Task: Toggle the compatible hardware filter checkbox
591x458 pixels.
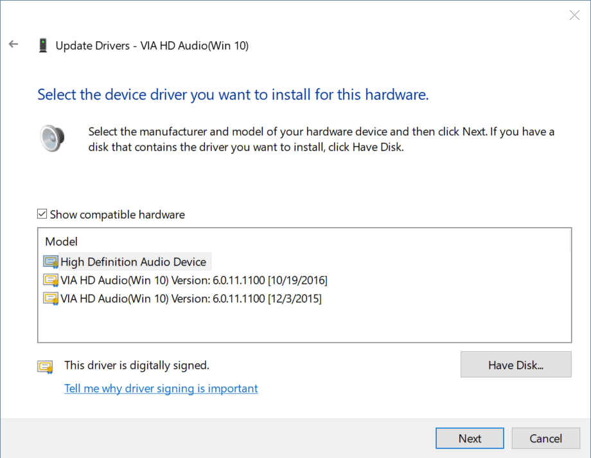Action: pos(42,213)
